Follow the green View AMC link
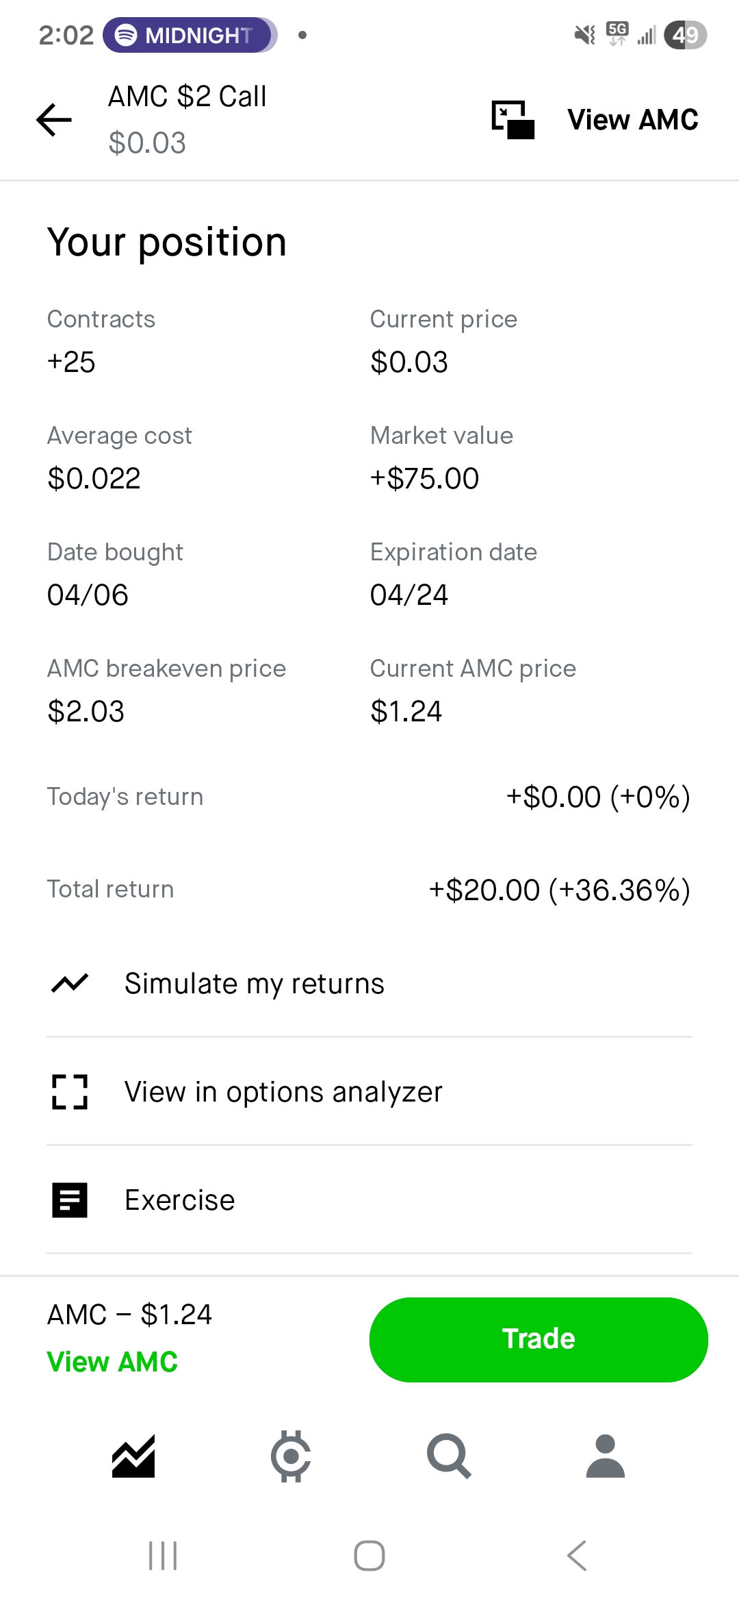 click(112, 1362)
